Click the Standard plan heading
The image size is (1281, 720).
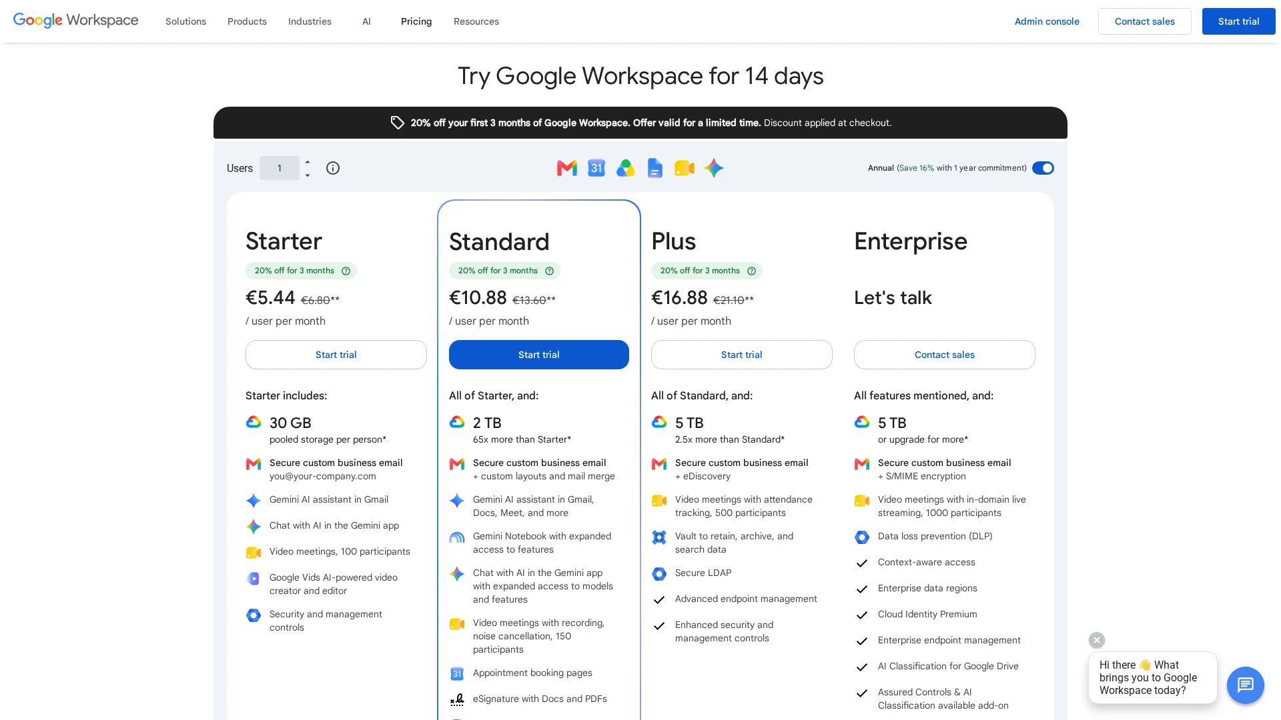tap(499, 241)
